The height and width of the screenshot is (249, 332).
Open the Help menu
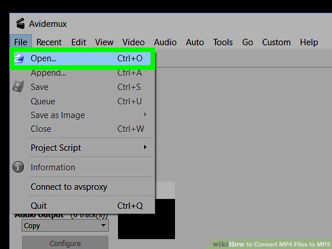tap(309, 42)
